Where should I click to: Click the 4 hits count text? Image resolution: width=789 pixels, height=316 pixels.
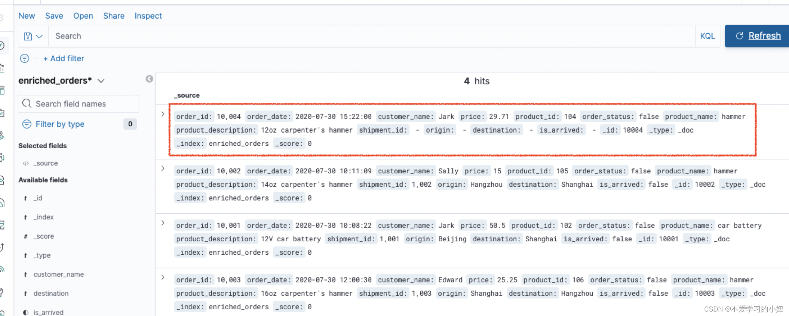[x=476, y=81]
